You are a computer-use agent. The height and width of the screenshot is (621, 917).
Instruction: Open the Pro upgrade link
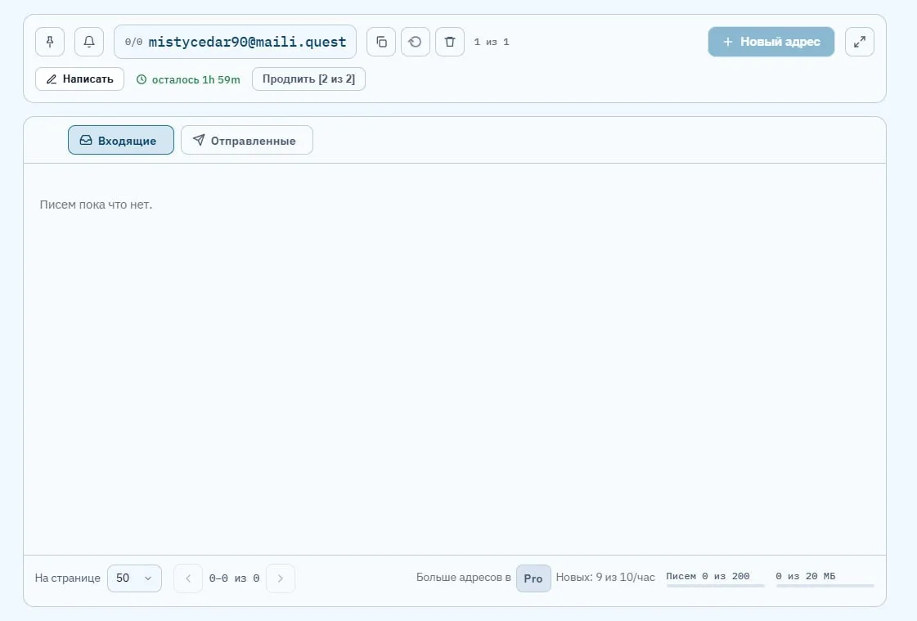533,578
